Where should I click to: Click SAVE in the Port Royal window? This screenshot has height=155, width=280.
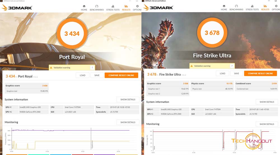[97, 75]
